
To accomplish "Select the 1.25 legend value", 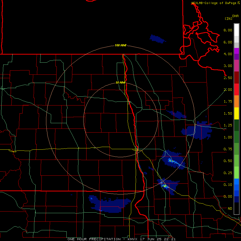I will coord(228,125).
